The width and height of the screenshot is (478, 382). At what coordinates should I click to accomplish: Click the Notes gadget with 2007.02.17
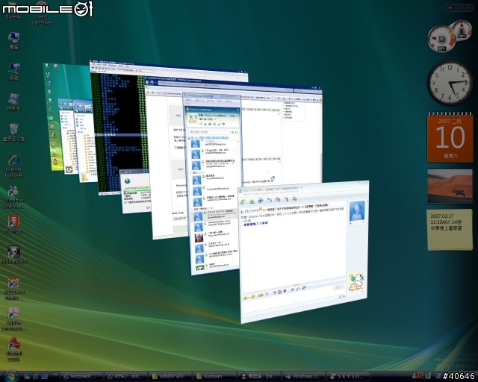click(x=450, y=229)
